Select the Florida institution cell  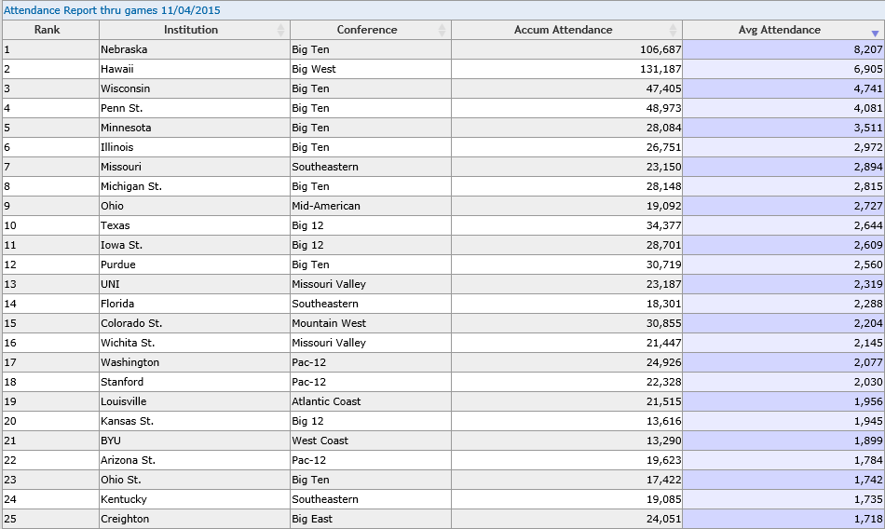point(195,304)
